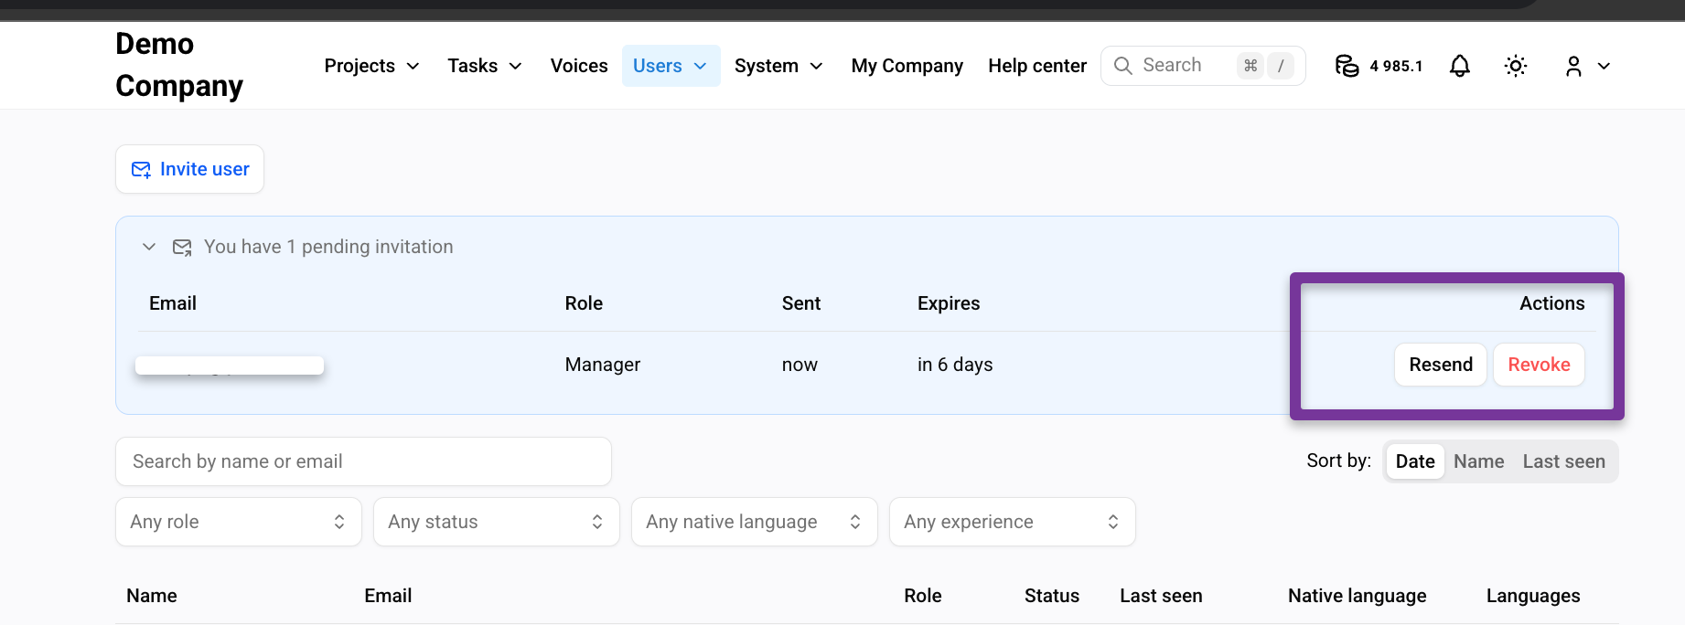Screen dimensions: 1685x625
Task: Click the Search by name or email field
Action: [x=363, y=461]
